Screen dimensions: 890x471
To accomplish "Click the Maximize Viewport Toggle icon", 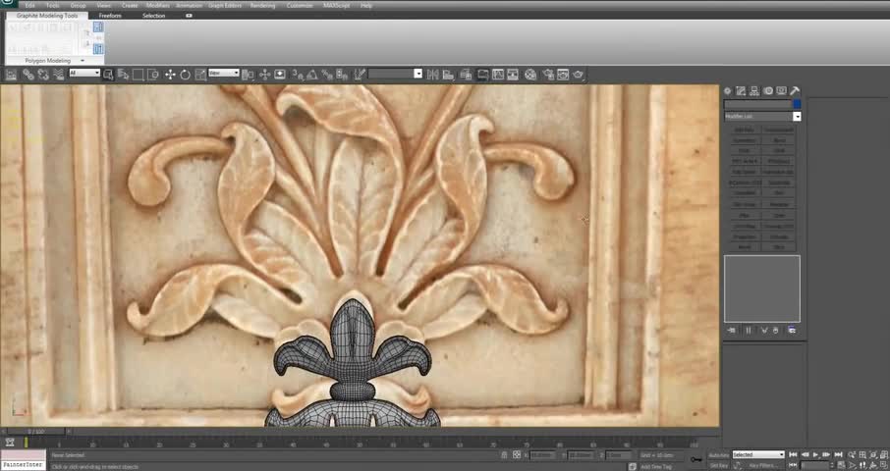I will pyautogui.click(x=884, y=465).
